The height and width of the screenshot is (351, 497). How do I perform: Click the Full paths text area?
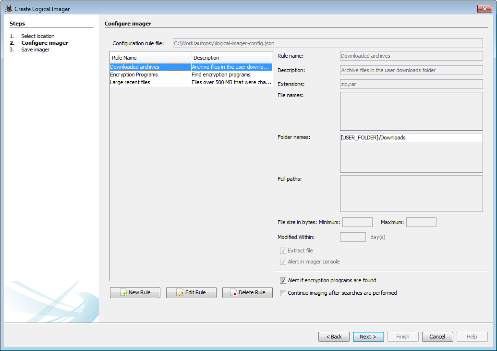click(x=412, y=194)
